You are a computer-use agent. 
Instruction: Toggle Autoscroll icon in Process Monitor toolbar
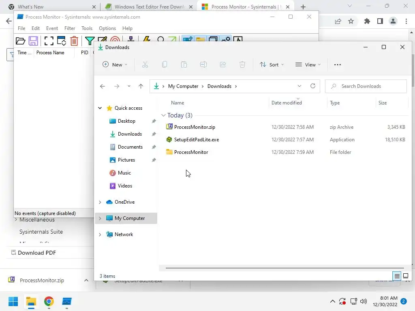[62, 41]
